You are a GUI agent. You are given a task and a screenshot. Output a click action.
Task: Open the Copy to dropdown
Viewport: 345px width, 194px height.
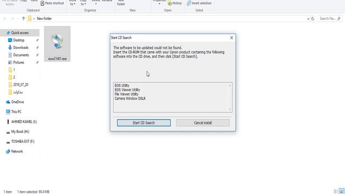click(83, 3)
